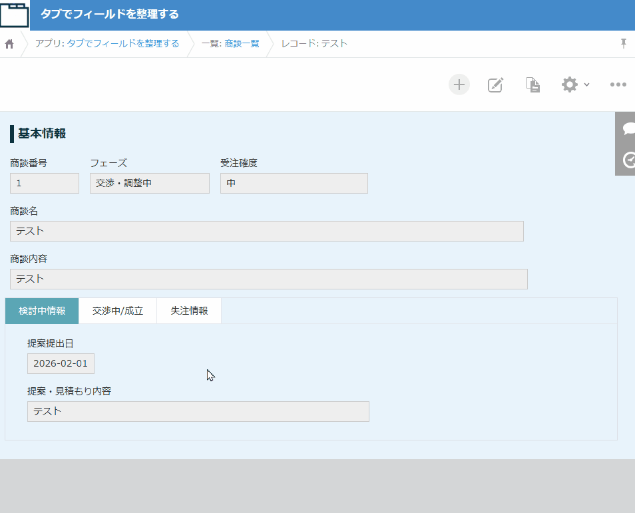The height and width of the screenshot is (513, 635).
Task: Click the 受注確度 field showing 中
Action: click(294, 184)
